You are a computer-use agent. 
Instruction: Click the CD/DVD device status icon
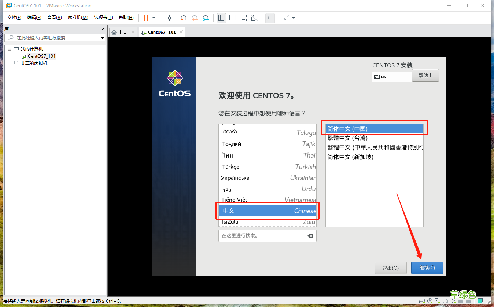(x=430, y=301)
